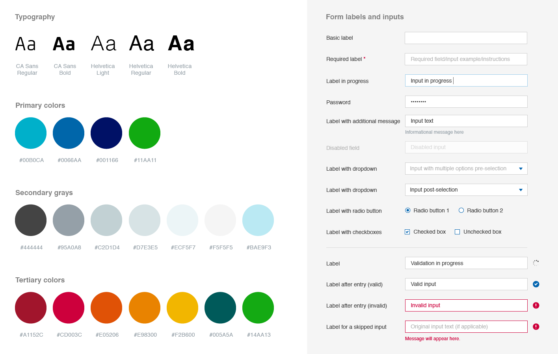The image size is (558, 354).
Task: Click the Form labels and inputs heading
Action: pos(365,17)
